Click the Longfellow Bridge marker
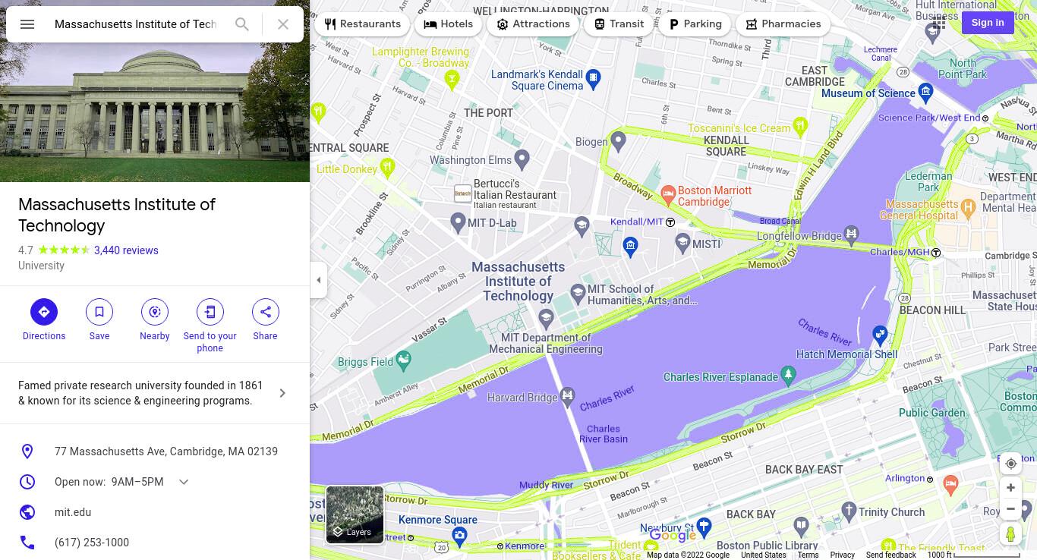The height and width of the screenshot is (560, 1037). coord(851,234)
